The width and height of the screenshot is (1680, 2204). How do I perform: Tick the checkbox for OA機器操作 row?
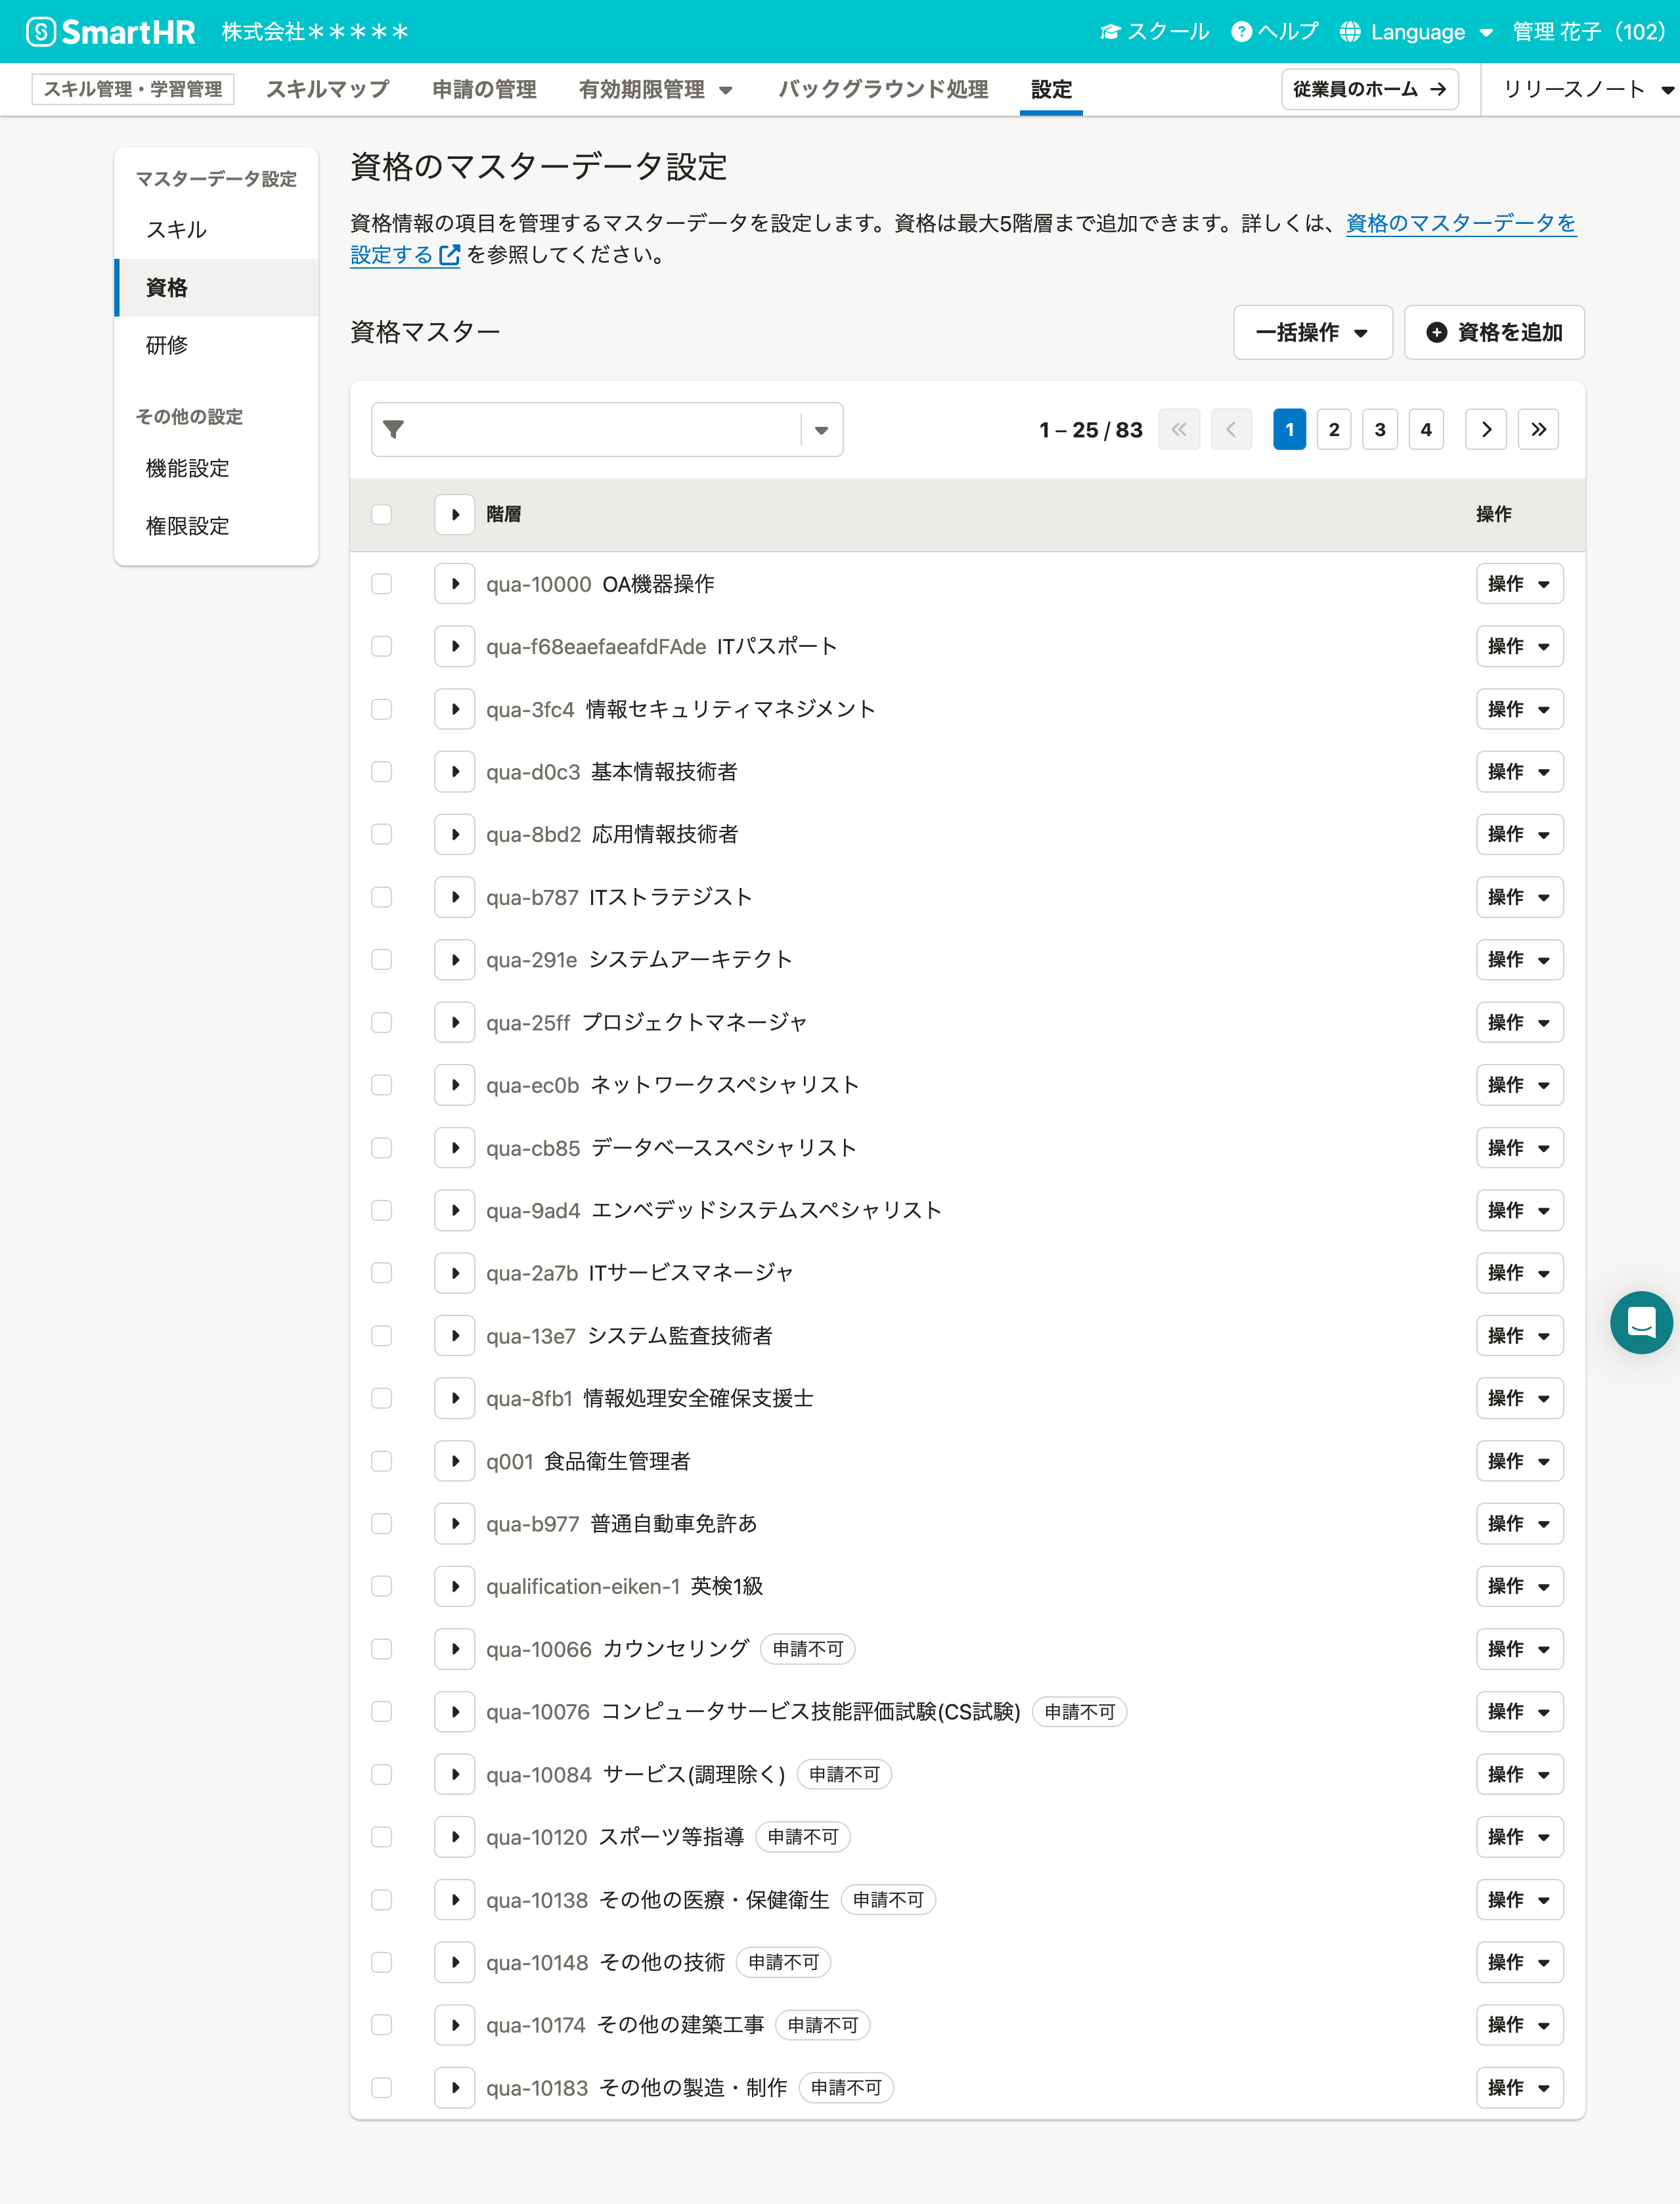381,584
